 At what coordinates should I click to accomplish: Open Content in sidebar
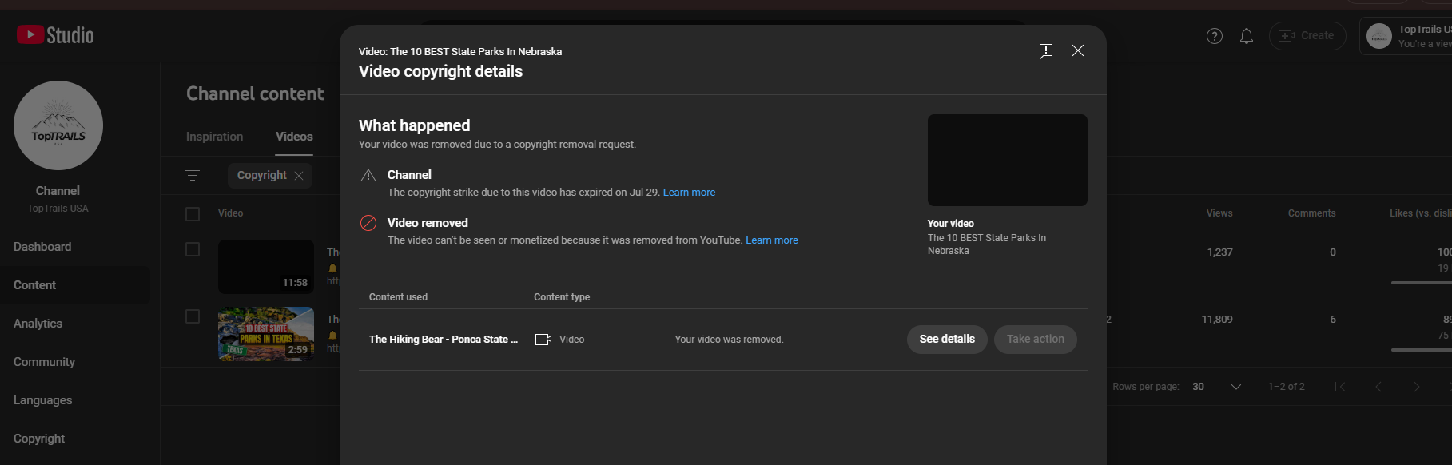coord(34,285)
